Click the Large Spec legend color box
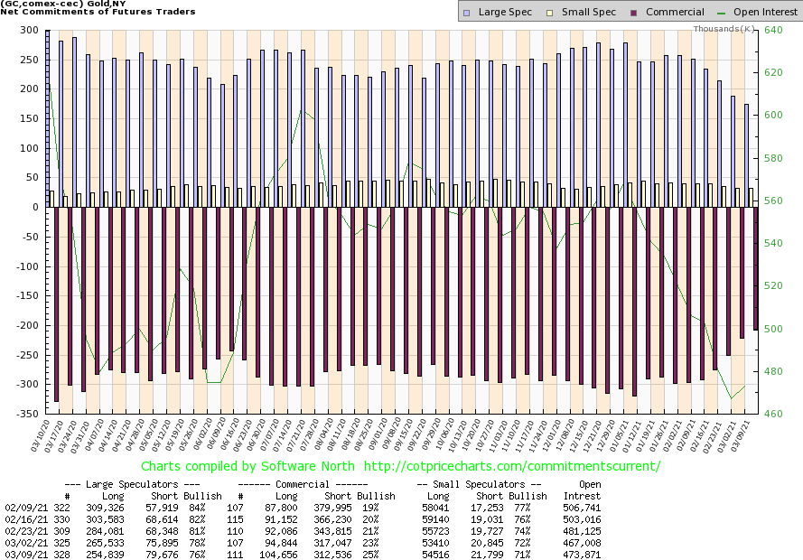The image size is (803, 560). coord(466,13)
